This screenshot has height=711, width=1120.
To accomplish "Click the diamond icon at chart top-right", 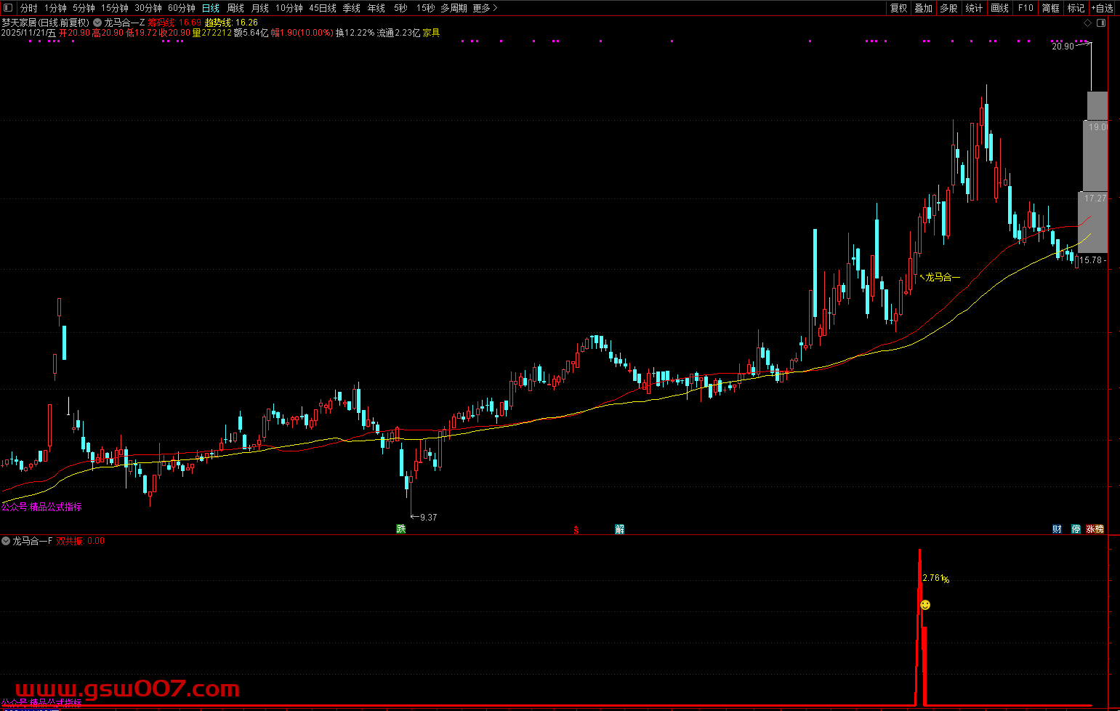I will tap(1087, 23).
